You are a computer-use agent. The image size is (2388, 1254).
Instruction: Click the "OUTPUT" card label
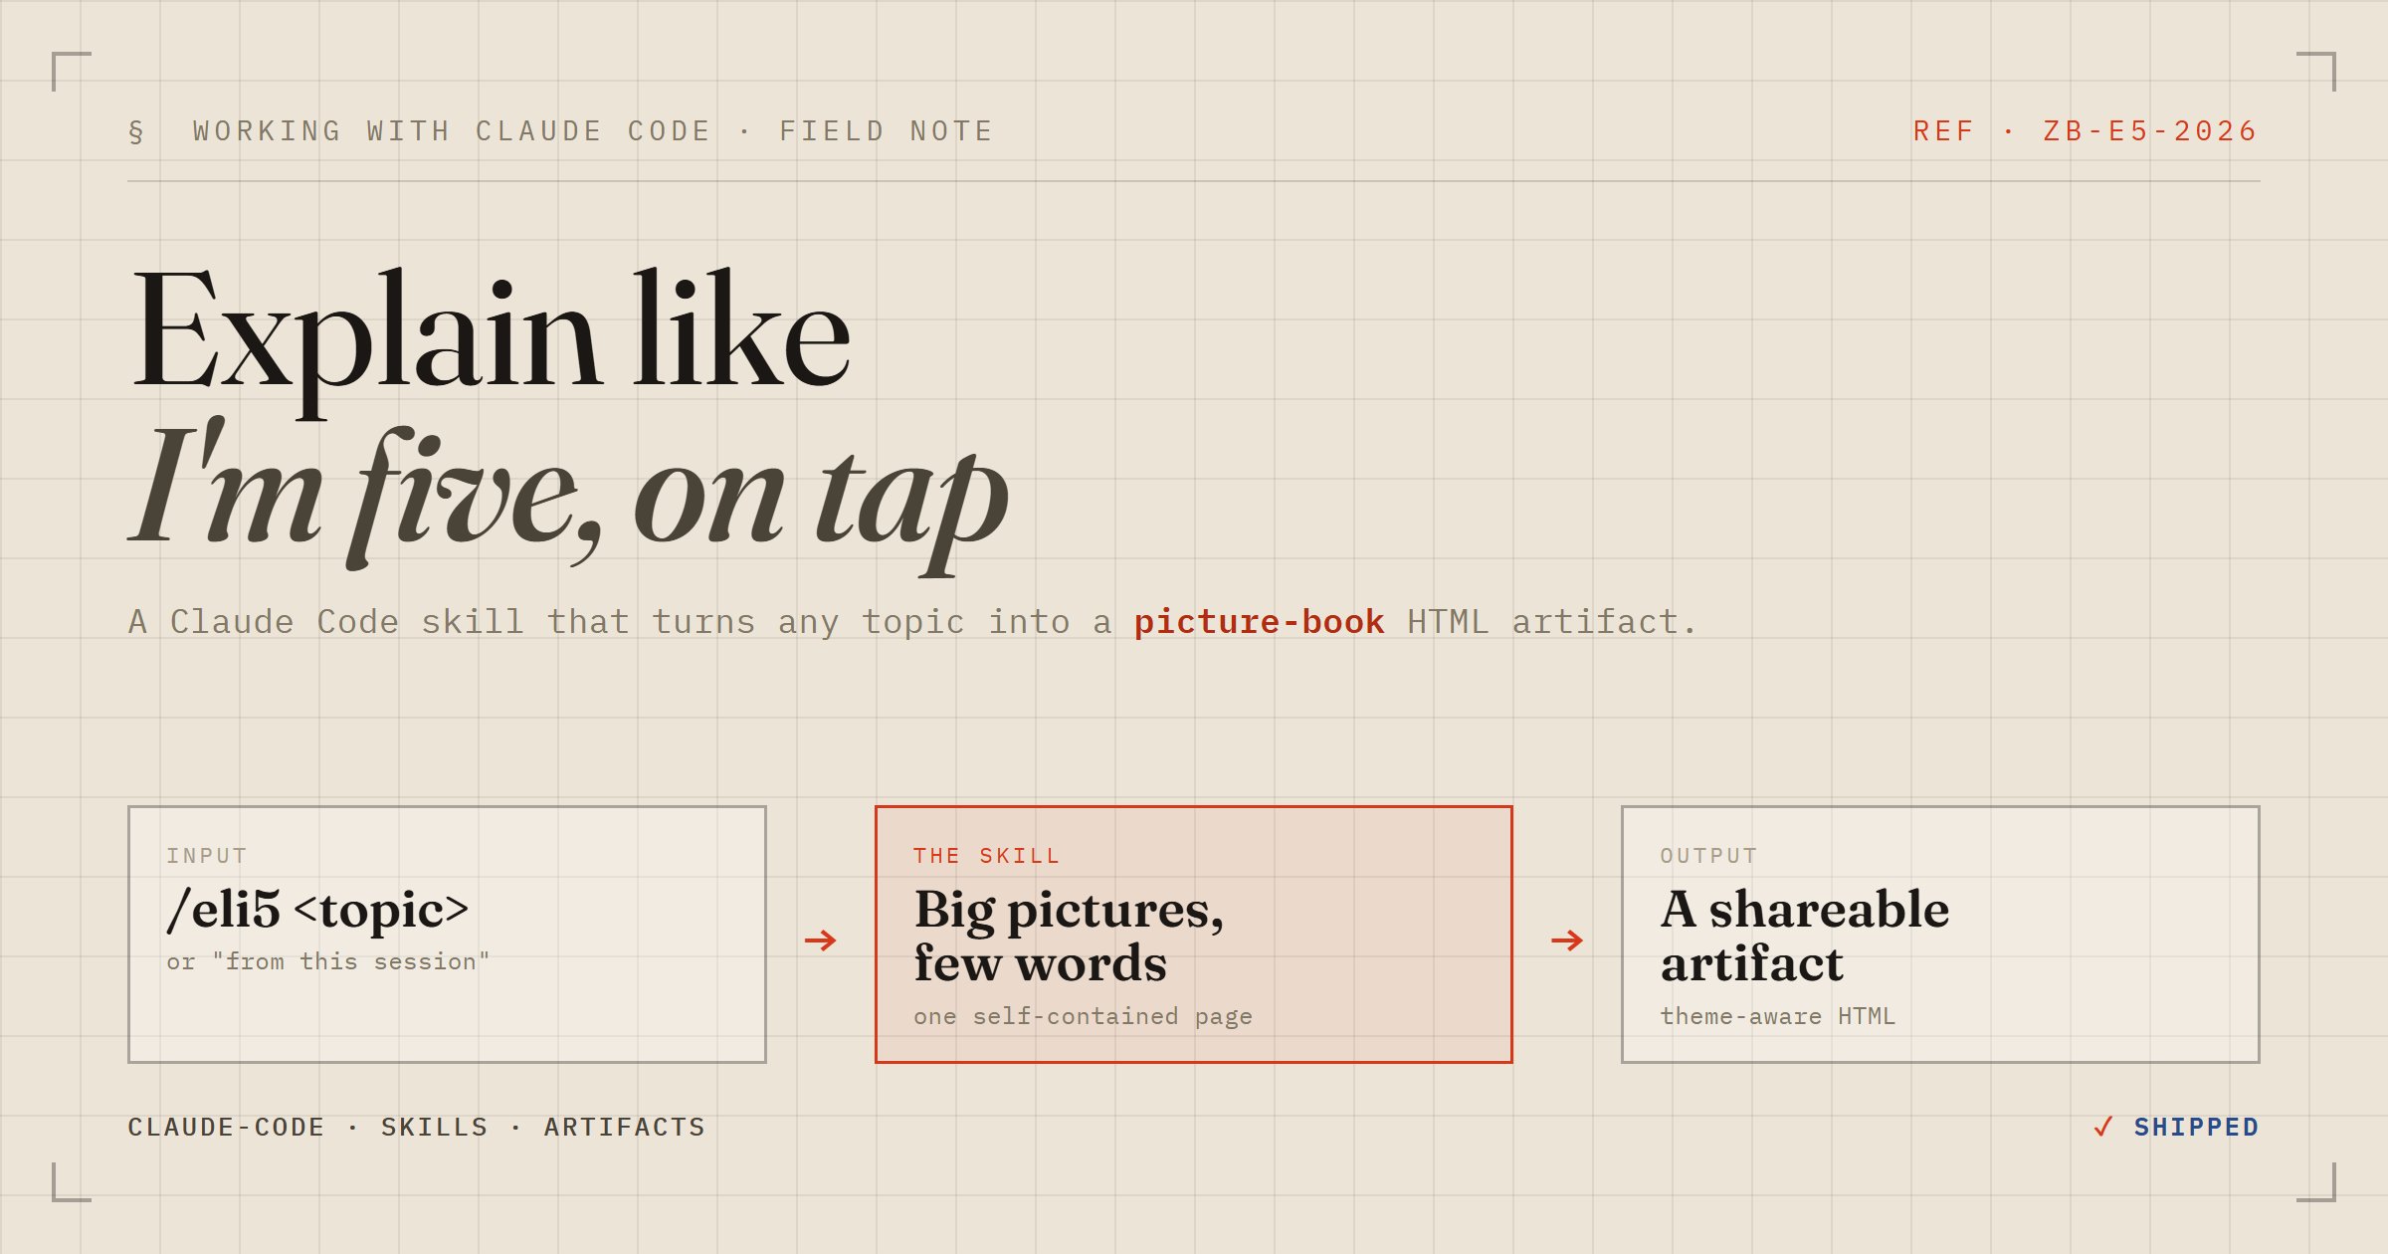click(x=1708, y=856)
